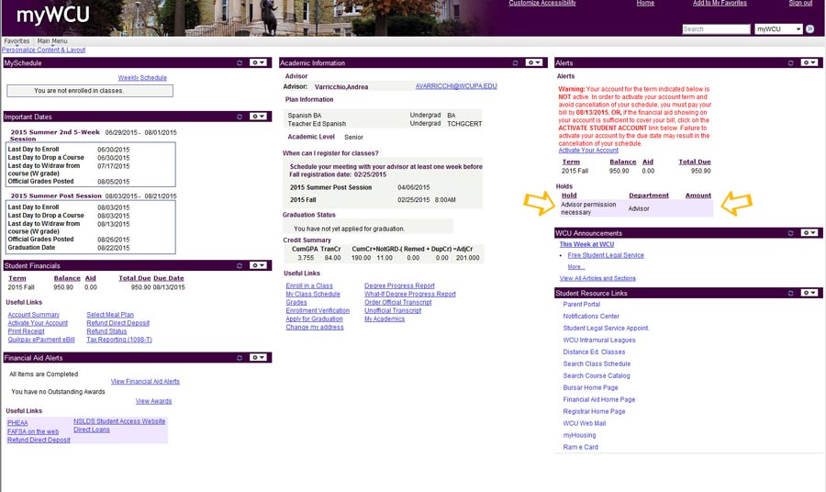The height and width of the screenshot is (492, 826).
Task: Click the search go button in header
Action: pyautogui.click(x=809, y=29)
